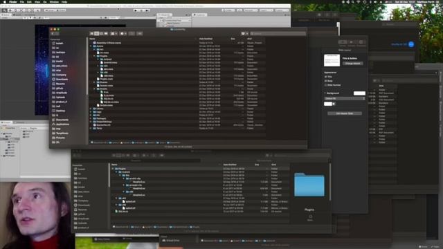This screenshot has width=443, height=249.
Task: Click the white fill colour well
Action: point(328,104)
